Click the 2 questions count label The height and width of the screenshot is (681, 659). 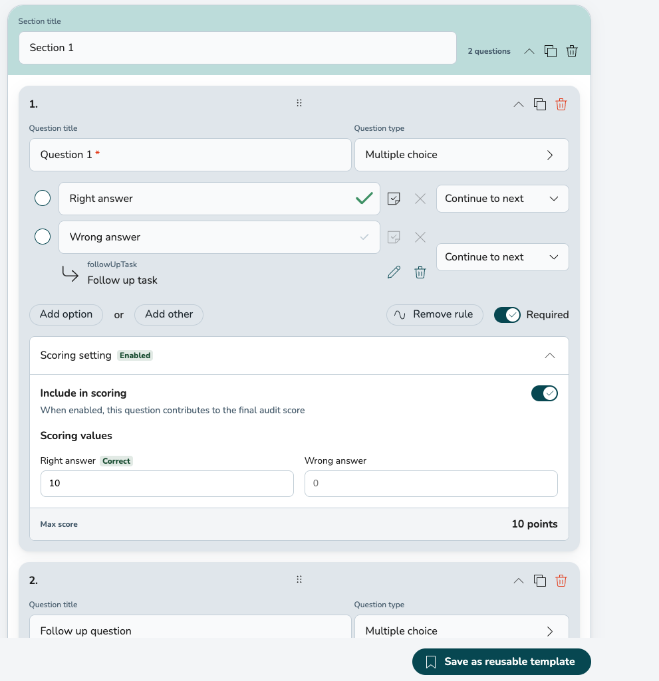tap(489, 51)
